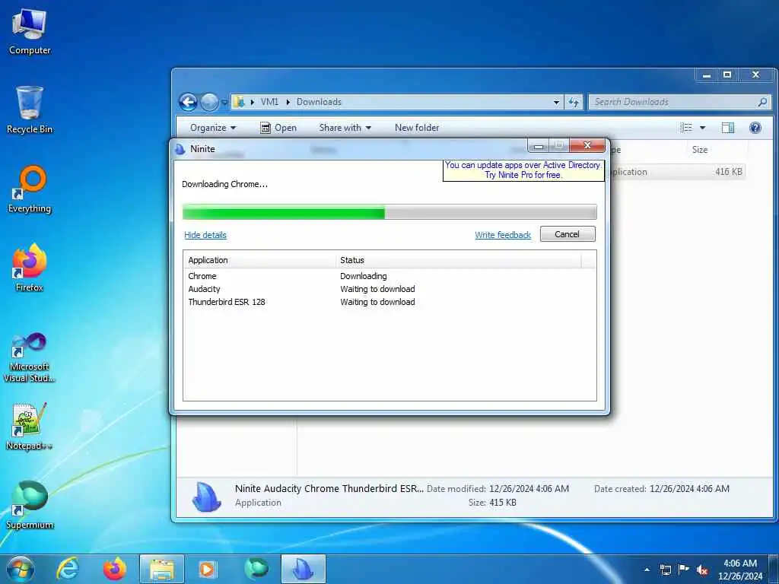The height and width of the screenshot is (584, 779).
Task: Maximize the Explorer Downloads window
Action: 727,75
